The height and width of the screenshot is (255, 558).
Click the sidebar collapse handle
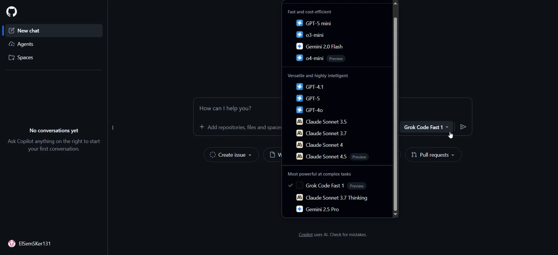coord(113,128)
